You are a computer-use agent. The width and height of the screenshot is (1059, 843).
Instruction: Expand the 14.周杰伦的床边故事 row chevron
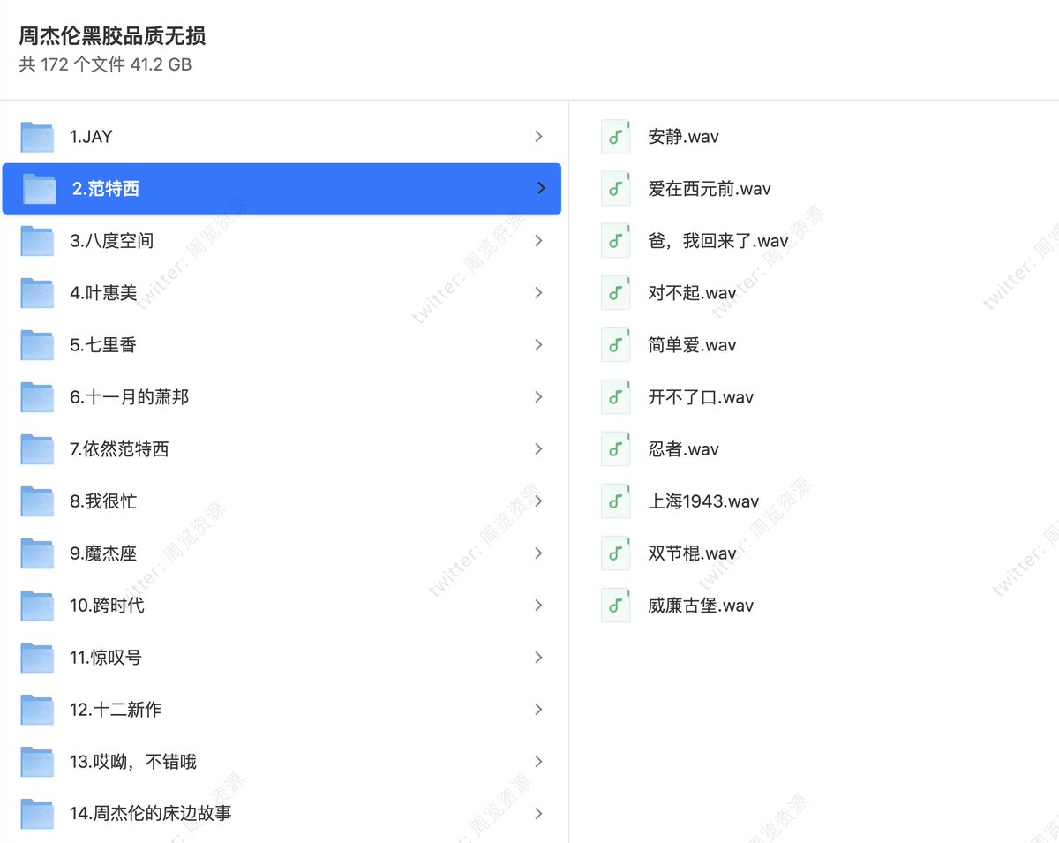[539, 814]
